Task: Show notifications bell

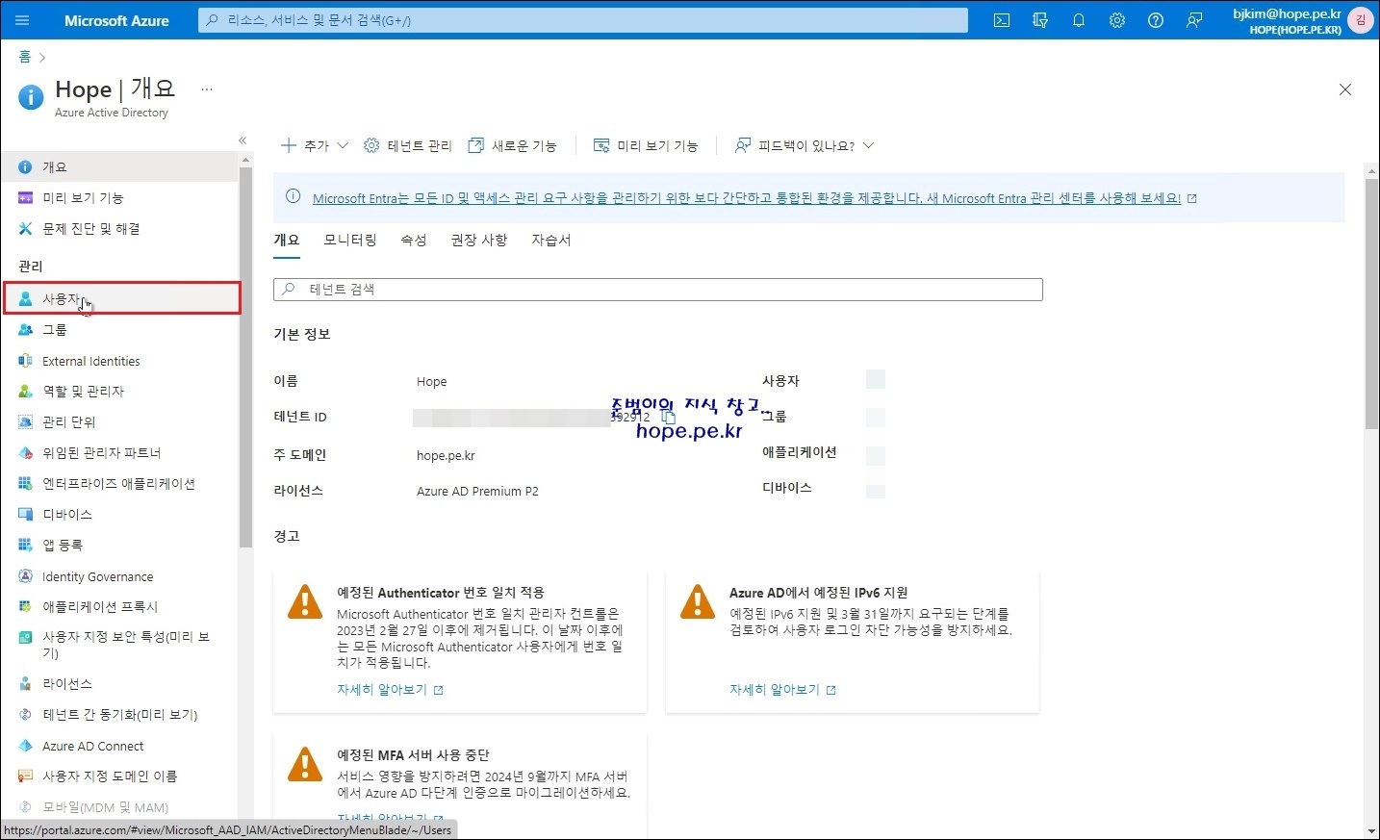Action: click(1079, 20)
